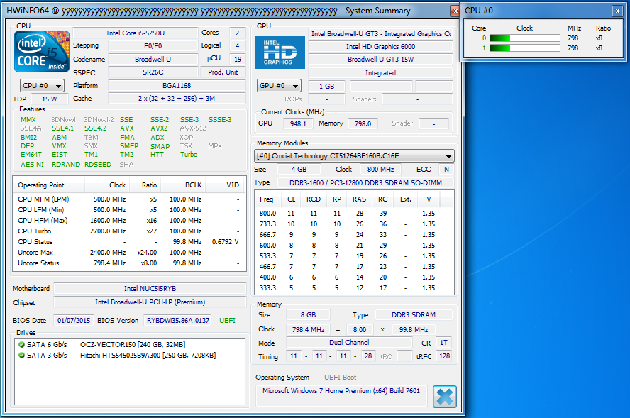Screen dimensions: 630x418
Task: Open the GPU #0 selector dropdown
Action: 279,86
